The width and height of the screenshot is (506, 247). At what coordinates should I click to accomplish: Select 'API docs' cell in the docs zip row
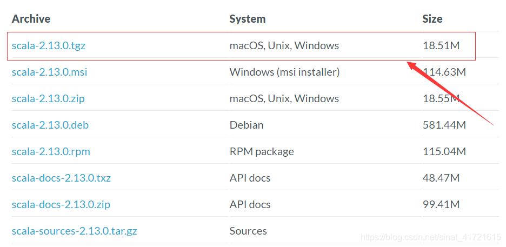click(250, 204)
